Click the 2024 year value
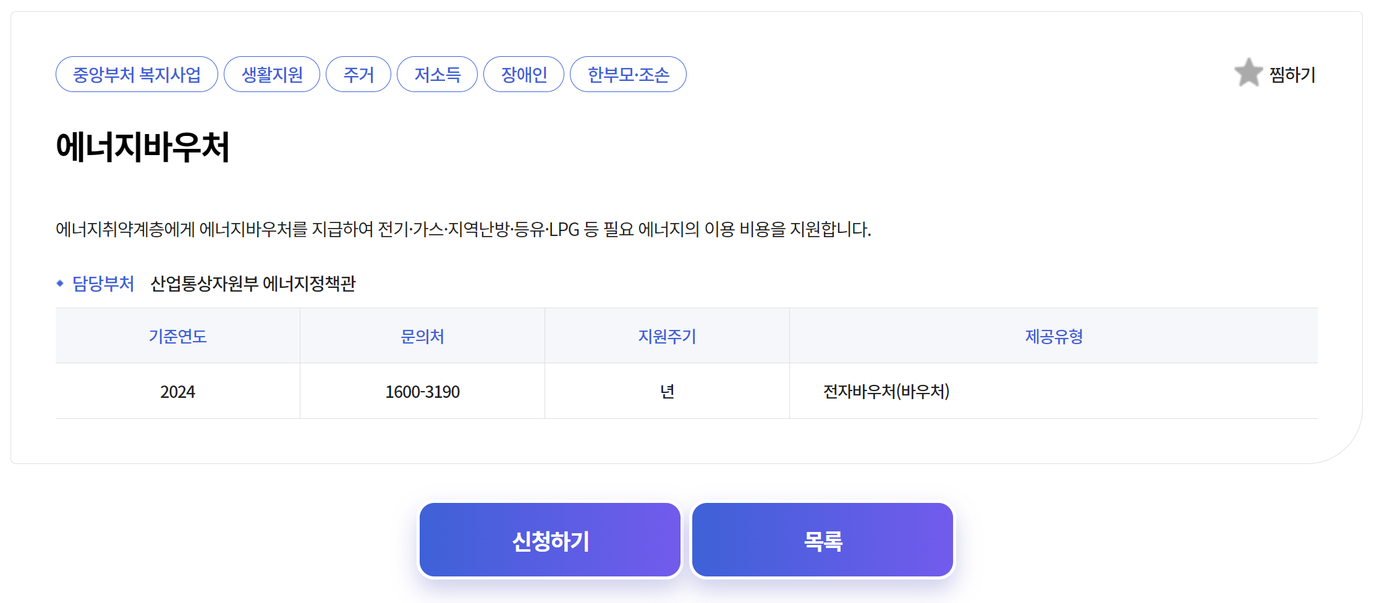Screen dimensions: 1374x603 (x=177, y=390)
